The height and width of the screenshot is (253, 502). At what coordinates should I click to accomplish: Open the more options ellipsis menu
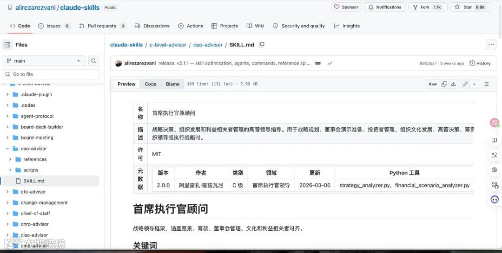pos(491,45)
